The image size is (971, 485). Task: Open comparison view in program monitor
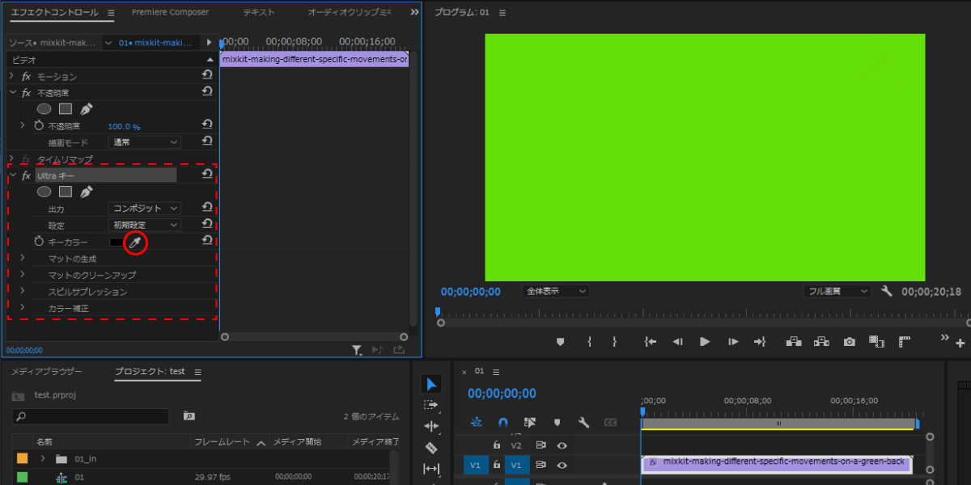(x=876, y=342)
